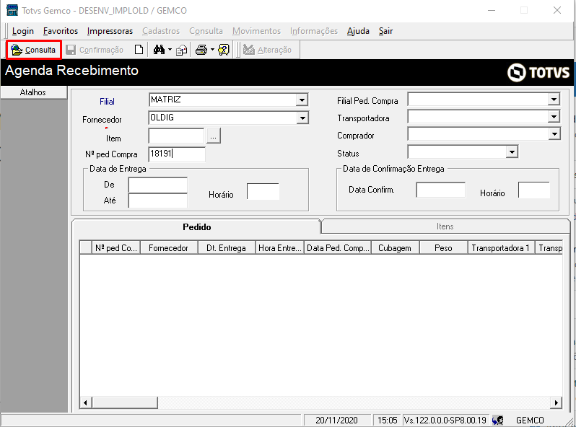The width and height of the screenshot is (576, 427).
Task: Click the status bar date 20/11/2020
Action: coord(336,420)
